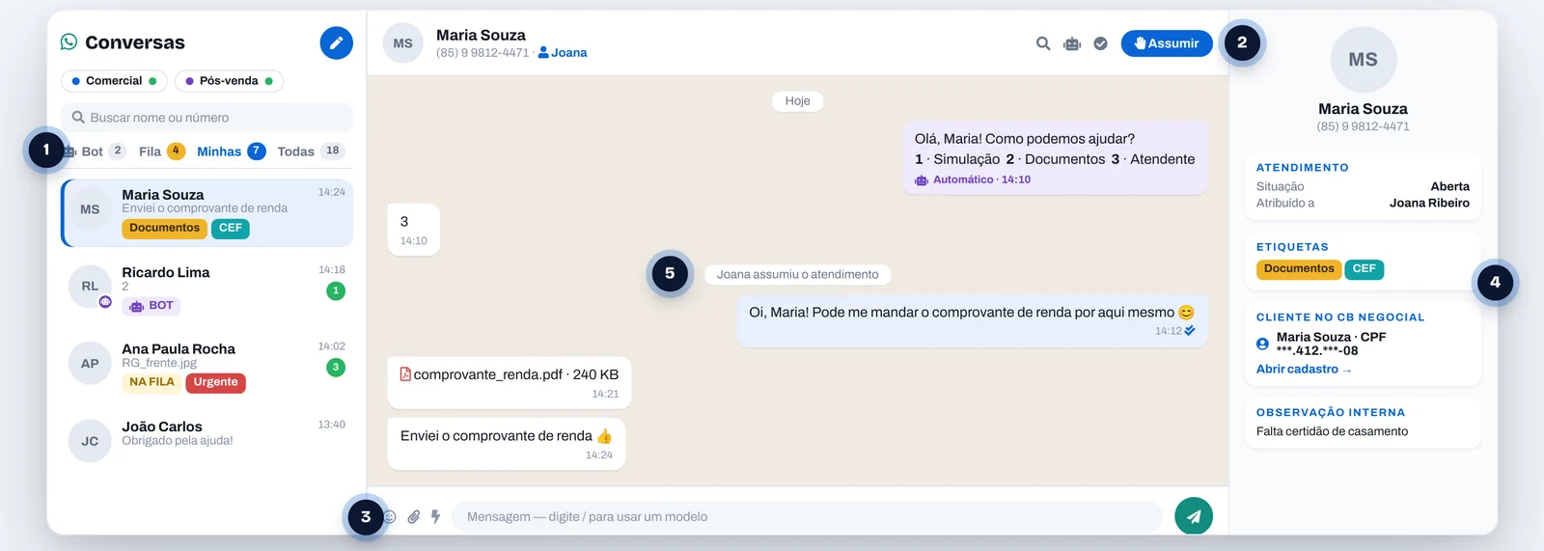Show Todas conversations tab

[x=310, y=152]
